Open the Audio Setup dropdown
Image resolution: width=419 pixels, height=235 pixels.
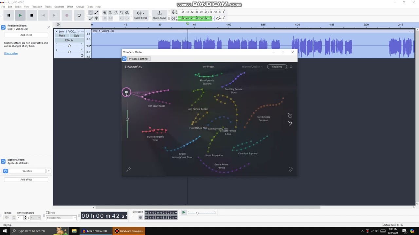click(140, 15)
